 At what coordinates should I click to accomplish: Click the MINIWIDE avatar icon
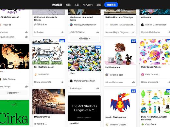35,75
